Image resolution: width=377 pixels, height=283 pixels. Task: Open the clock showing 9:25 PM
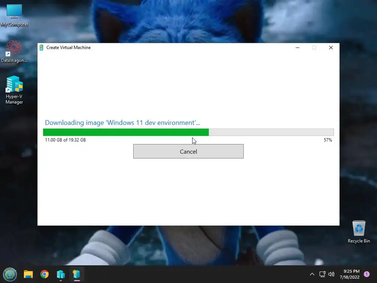coord(350,274)
